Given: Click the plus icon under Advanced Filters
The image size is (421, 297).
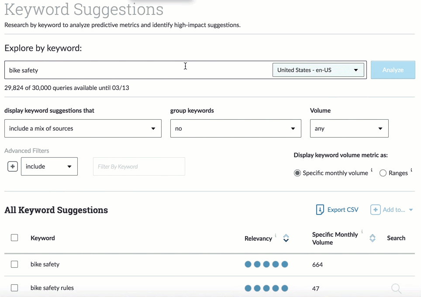Looking at the screenshot, I should 13,166.
